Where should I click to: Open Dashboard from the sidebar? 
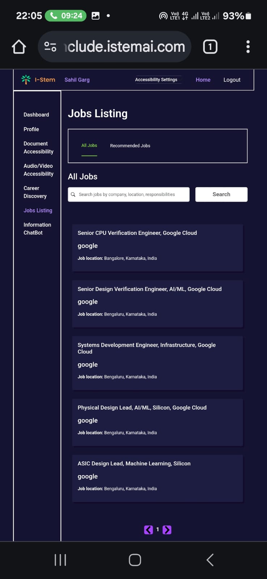36,115
